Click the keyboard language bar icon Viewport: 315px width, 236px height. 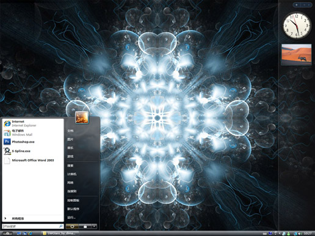(x=265, y=234)
